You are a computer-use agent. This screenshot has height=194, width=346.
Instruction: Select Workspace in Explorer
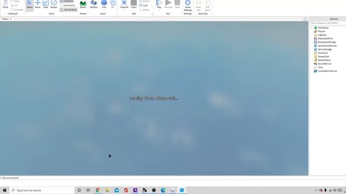(323, 27)
